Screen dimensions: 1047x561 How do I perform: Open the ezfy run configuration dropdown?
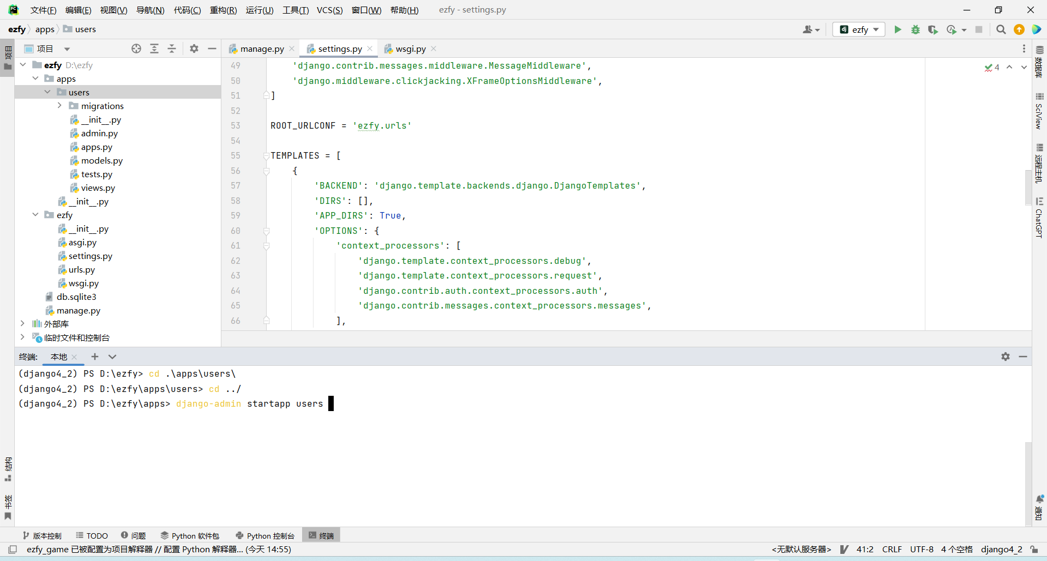coord(859,29)
